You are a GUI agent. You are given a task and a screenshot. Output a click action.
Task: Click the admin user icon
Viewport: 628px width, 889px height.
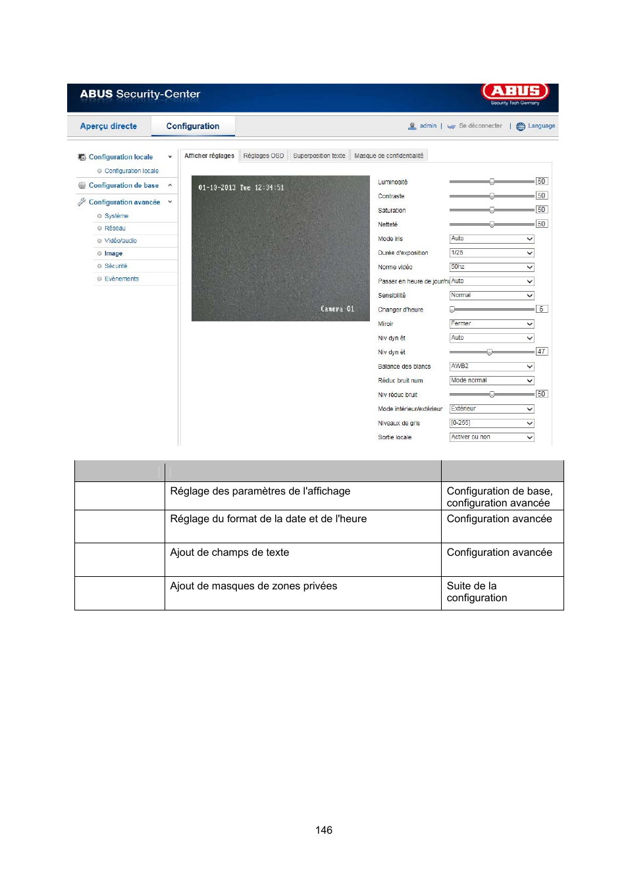412,126
